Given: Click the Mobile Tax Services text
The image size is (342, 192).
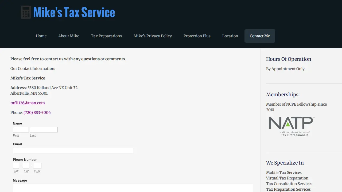Looking at the screenshot, I should [284, 173].
